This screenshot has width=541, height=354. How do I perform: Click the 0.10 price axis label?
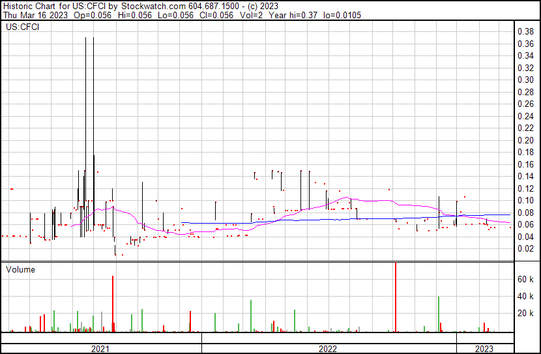coord(525,200)
